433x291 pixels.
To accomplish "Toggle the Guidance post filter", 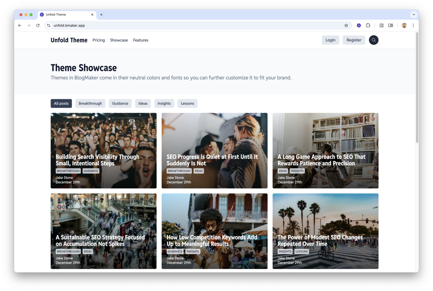I will pos(120,103).
